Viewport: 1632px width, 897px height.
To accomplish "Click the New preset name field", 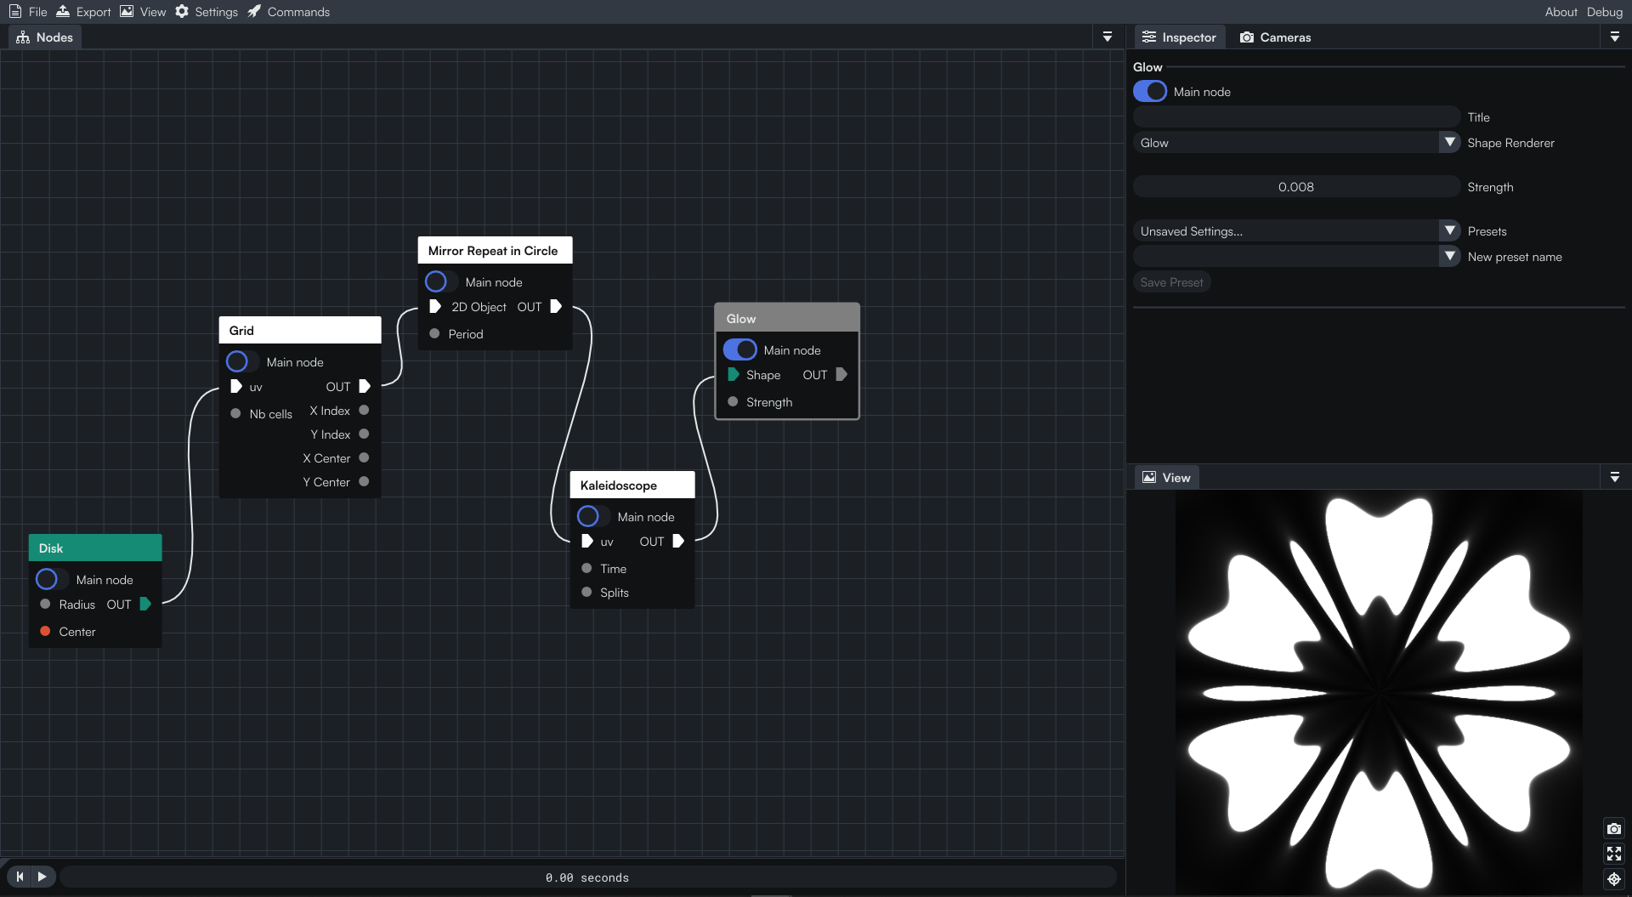I will 1286,257.
